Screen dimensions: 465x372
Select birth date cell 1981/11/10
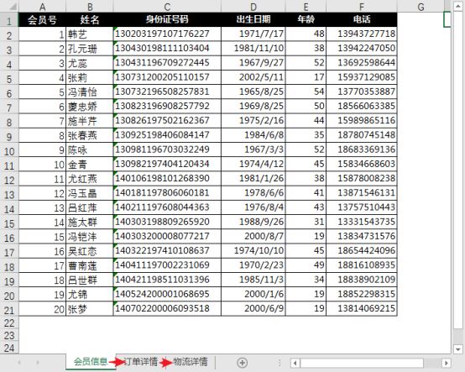point(253,49)
